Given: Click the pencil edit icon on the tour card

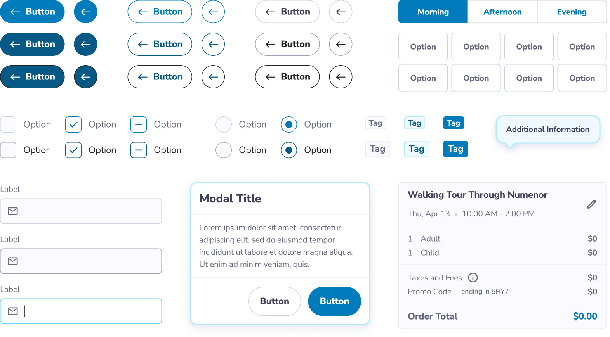Looking at the screenshot, I should pyautogui.click(x=591, y=204).
